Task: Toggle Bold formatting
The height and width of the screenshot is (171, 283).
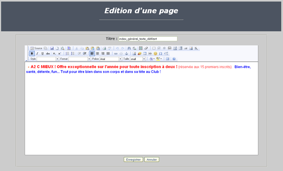Action: click(32, 54)
